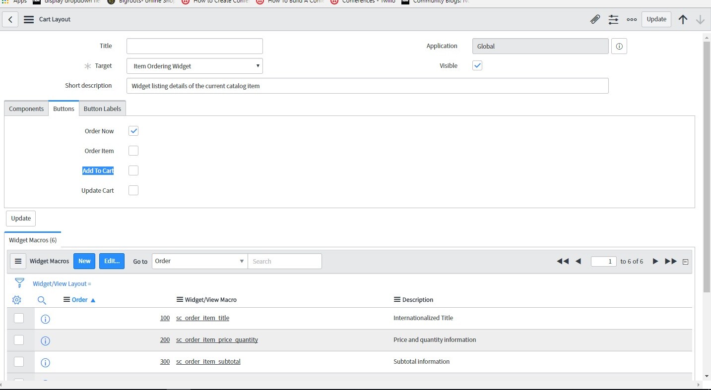Go back using the header back arrow
The width and height of the screenshot is (711, 390).
tap(10, 19)
